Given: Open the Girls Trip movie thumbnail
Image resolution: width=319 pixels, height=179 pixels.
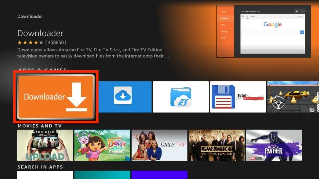Looking at the screenshot, I should [159, 145].
